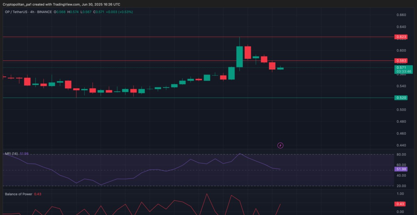Viewport: 417px width, 215px height.
Task: Select the red 0.583 price label
Action: [x=401, y=61]
